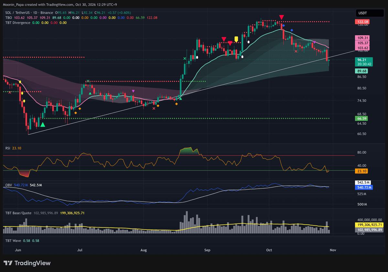
Task: Click the RSI pane legend label
Action: click(x=8, y=148)
